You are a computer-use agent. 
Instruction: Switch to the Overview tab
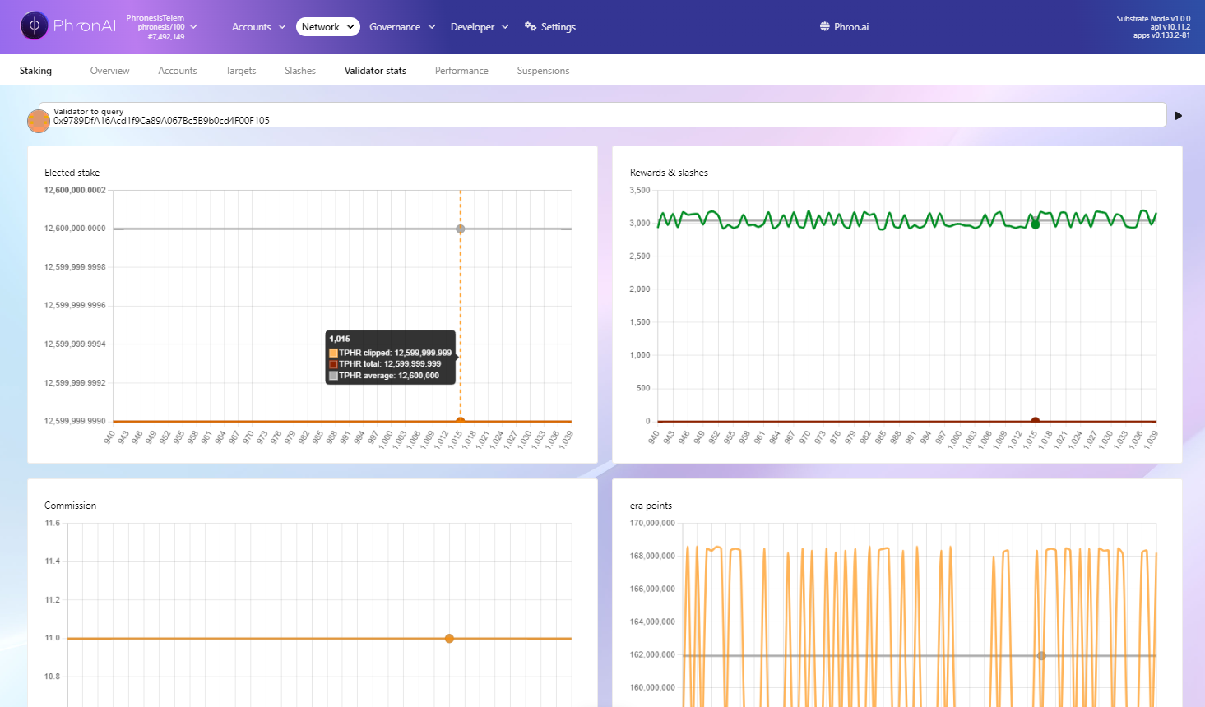tap(109, 71)
